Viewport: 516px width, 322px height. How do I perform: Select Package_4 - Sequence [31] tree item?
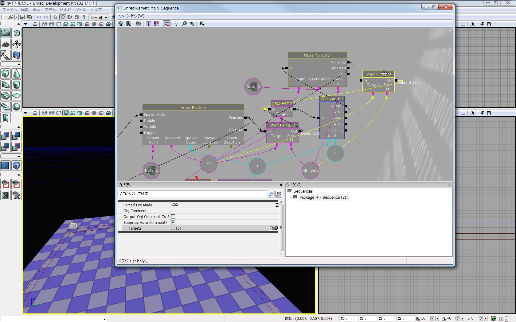click(323, 197)
